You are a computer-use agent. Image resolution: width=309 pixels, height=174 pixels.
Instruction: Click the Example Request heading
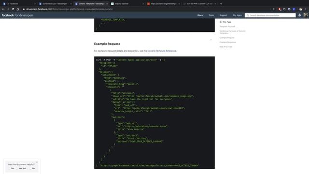pyautogui.click(x=107, y=44)
